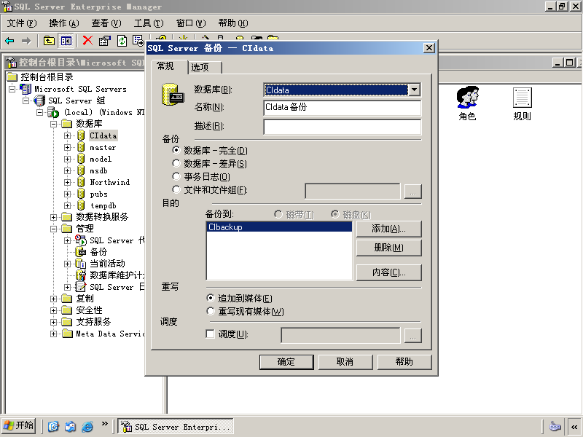The height and width of the screenshot is (437, 583).
Task: Expand the Northwind database tree node
Action: click(67, 182)
